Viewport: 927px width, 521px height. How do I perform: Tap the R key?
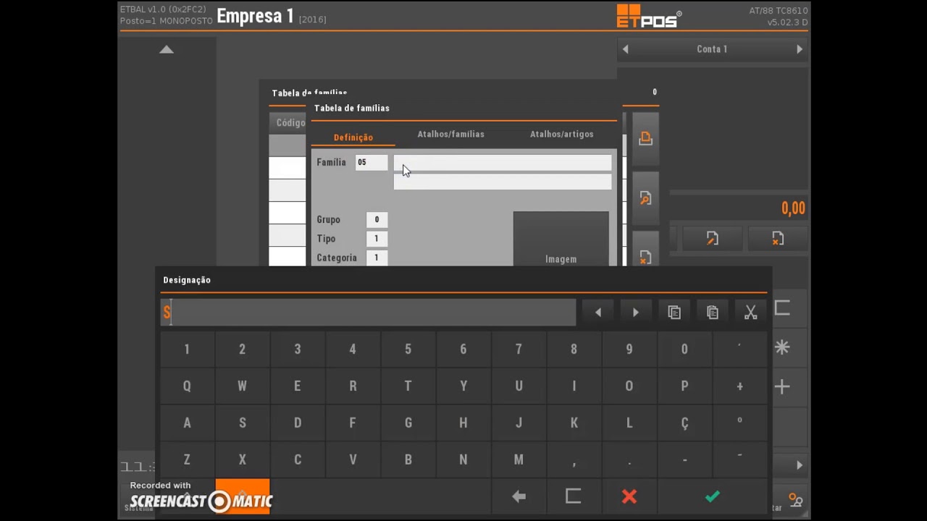[x=353, y=386]
